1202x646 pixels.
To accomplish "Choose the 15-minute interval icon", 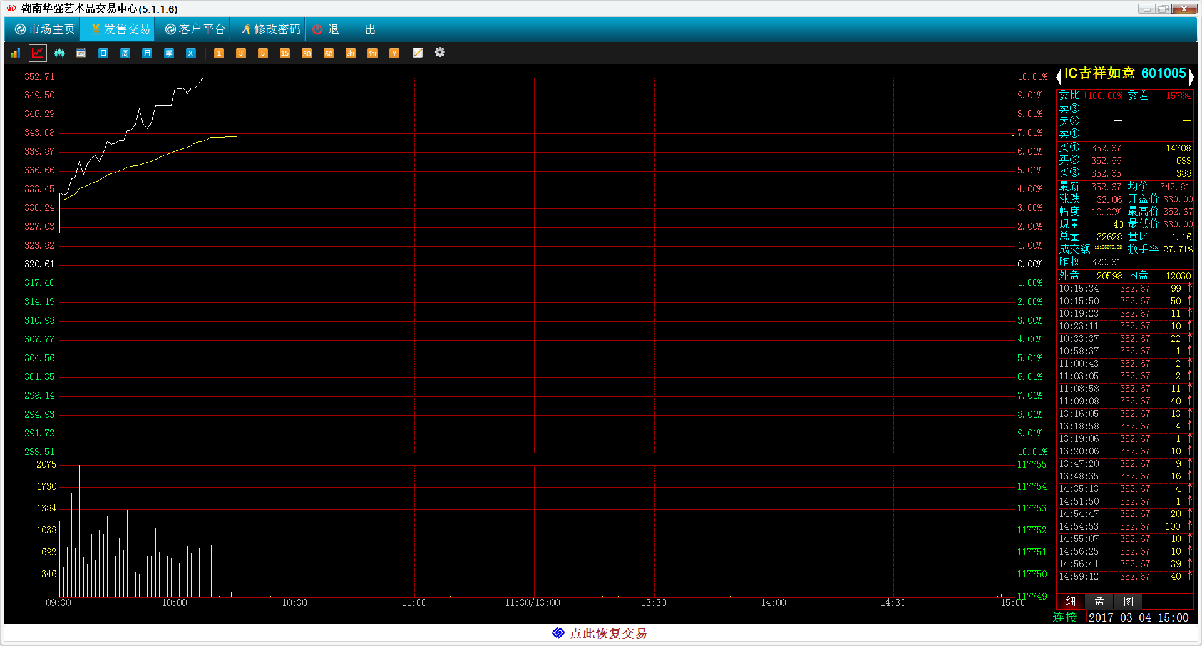I will click(285, 53).
